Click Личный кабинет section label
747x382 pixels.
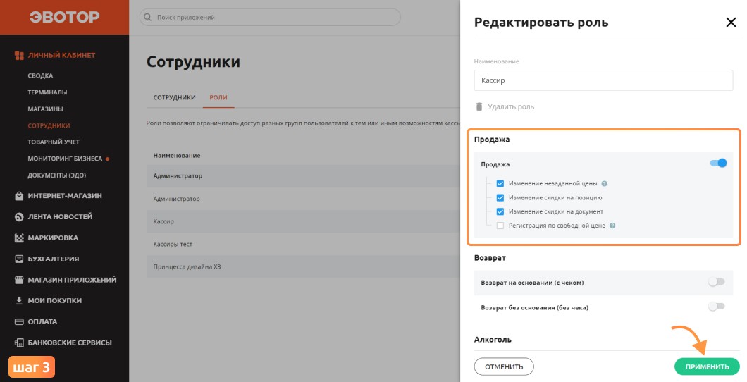coord(61,55)
